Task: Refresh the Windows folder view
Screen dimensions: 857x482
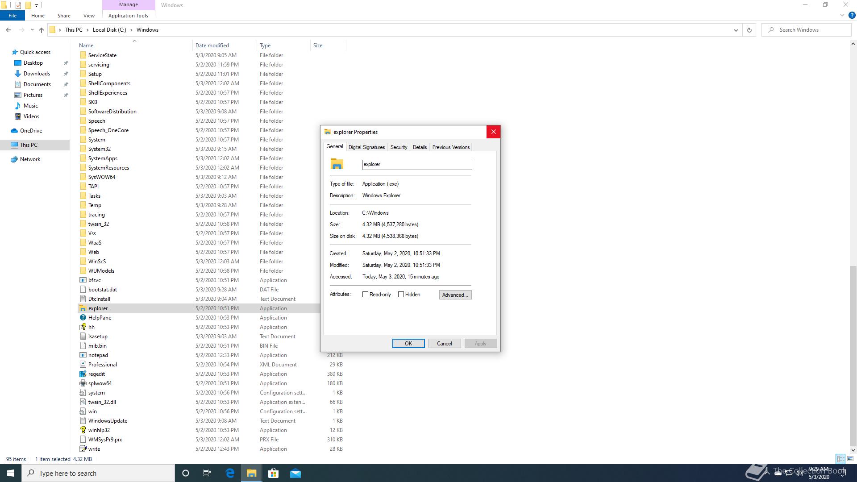Action: [749, 30]
